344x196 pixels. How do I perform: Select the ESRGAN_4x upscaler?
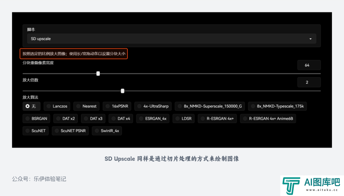(x=153, y=119)
